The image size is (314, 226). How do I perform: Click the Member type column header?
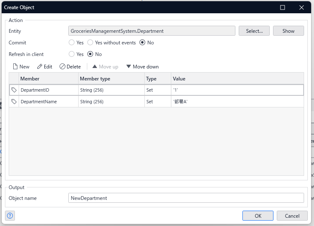coord(111,79)
